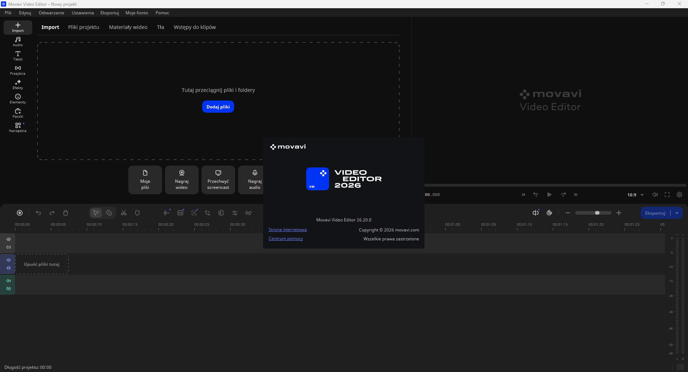
Task: Click the add transition icon in toolbar
Action: click(248, 213)
